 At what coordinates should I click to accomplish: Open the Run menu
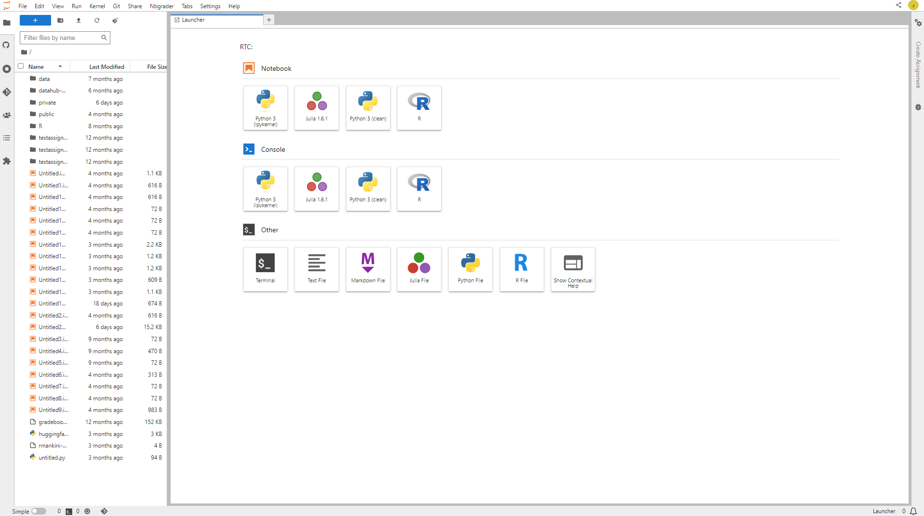coord(77,6)
